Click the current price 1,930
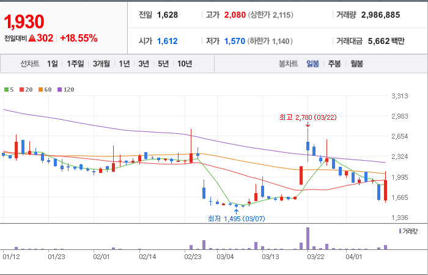 (24, 22)
